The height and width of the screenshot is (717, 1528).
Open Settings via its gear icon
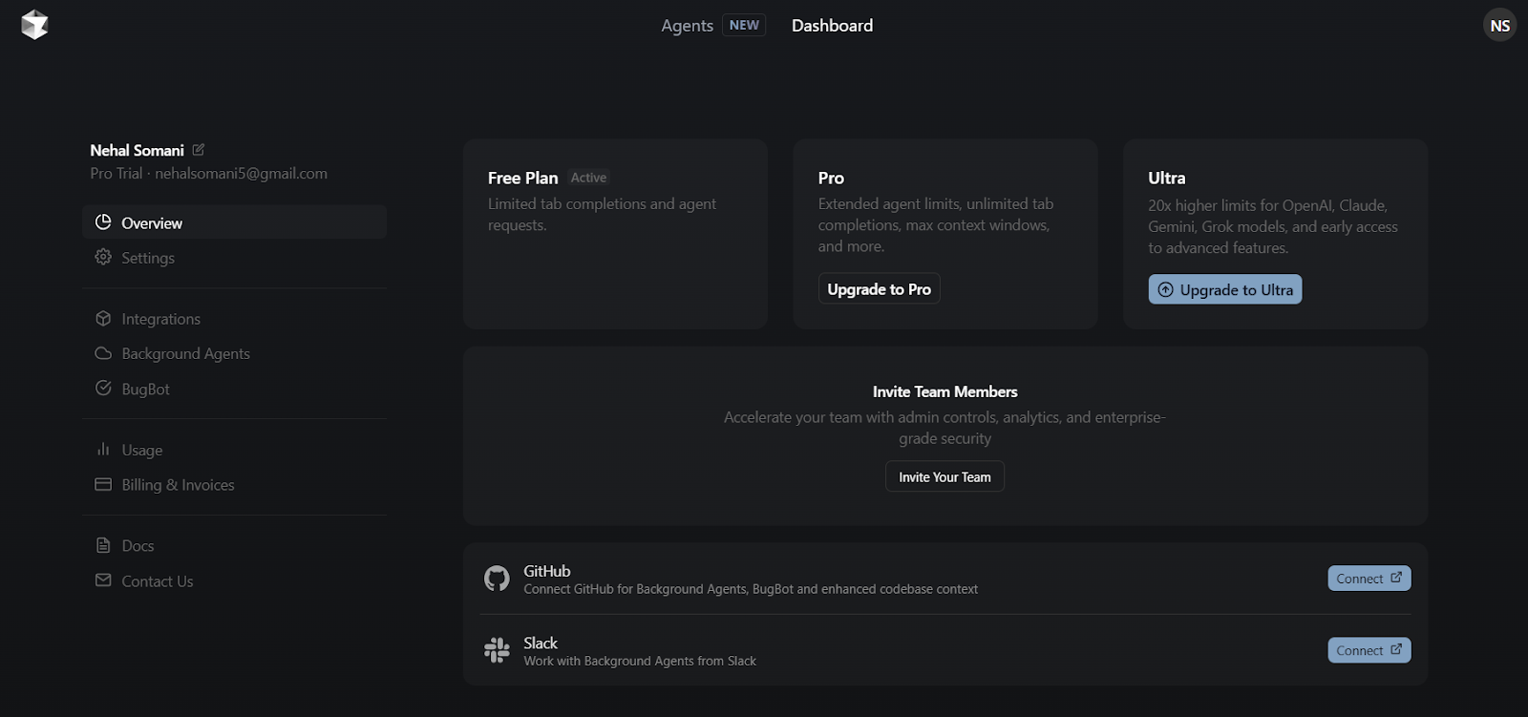tap(103, 257)
